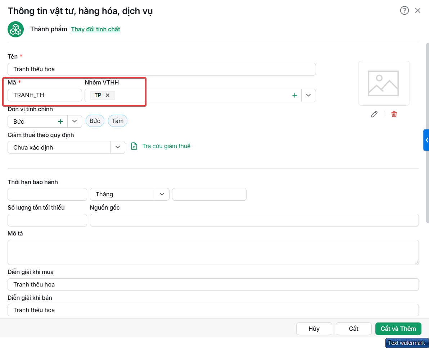Expand the side panel blue arrow tab
429x348 pixels.
[426, 140]
